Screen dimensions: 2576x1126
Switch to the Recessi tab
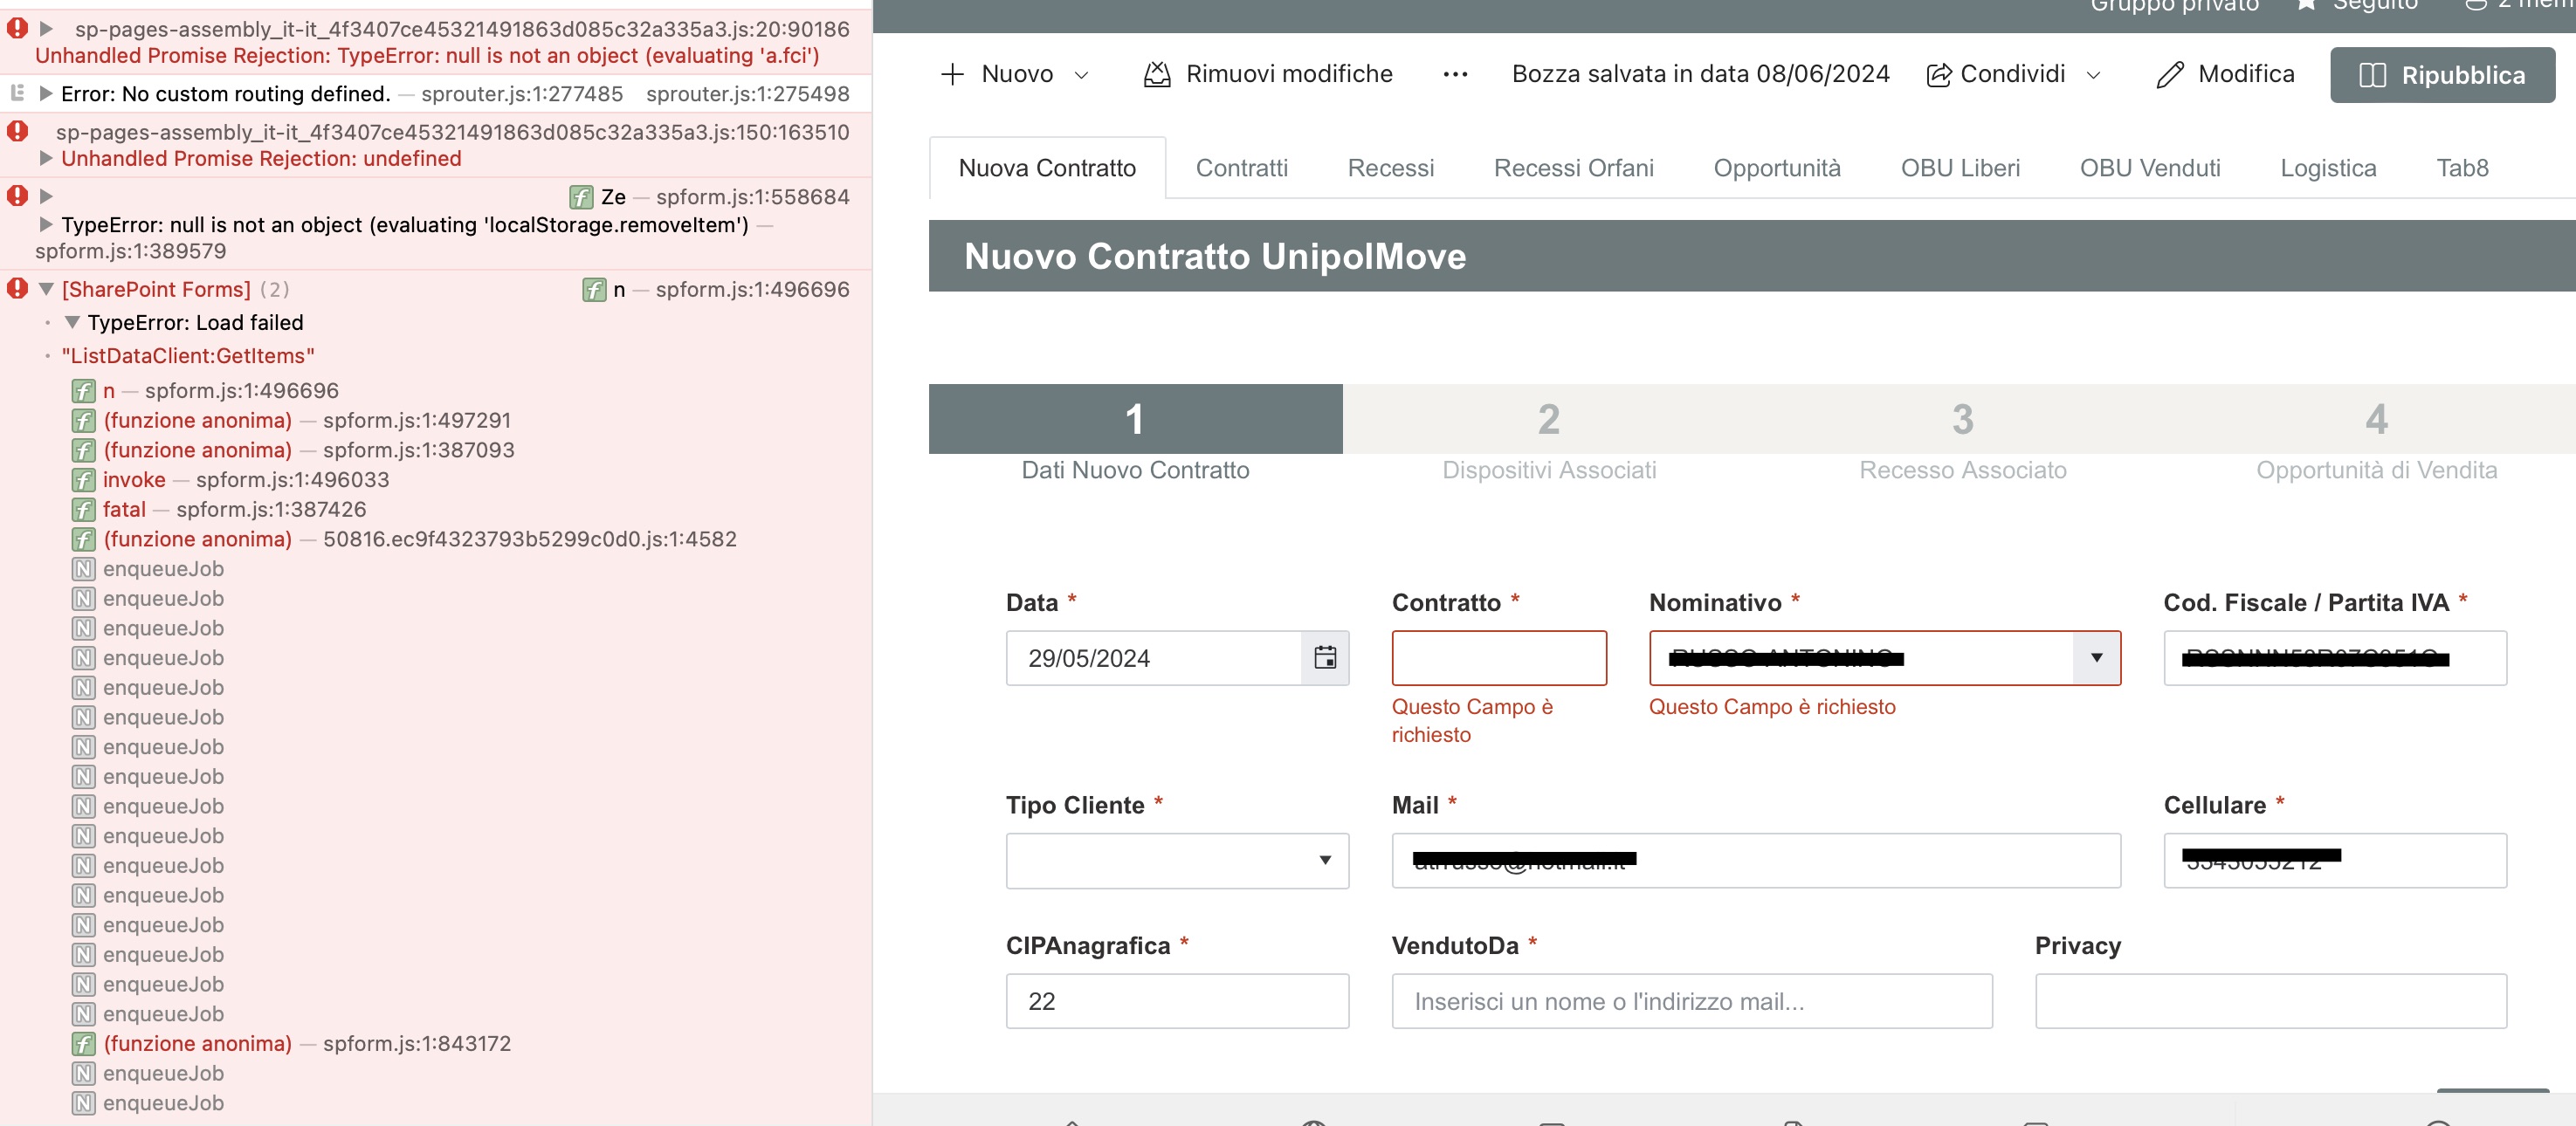(x=1390, y=168)
